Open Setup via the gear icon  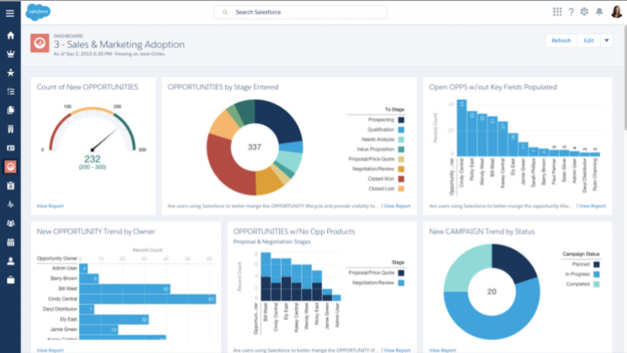[x=585, y=11]
